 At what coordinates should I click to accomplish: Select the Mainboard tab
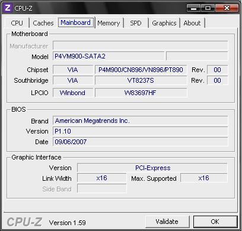point(76,22)
